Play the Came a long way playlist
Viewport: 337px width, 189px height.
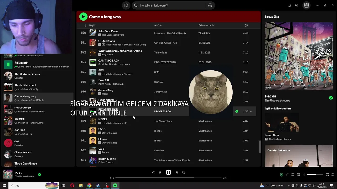click(x=83, y=17)
